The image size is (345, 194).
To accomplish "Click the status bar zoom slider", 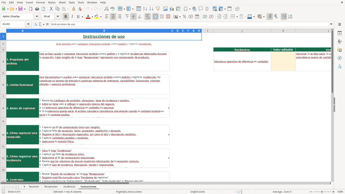I will point(322,192).
